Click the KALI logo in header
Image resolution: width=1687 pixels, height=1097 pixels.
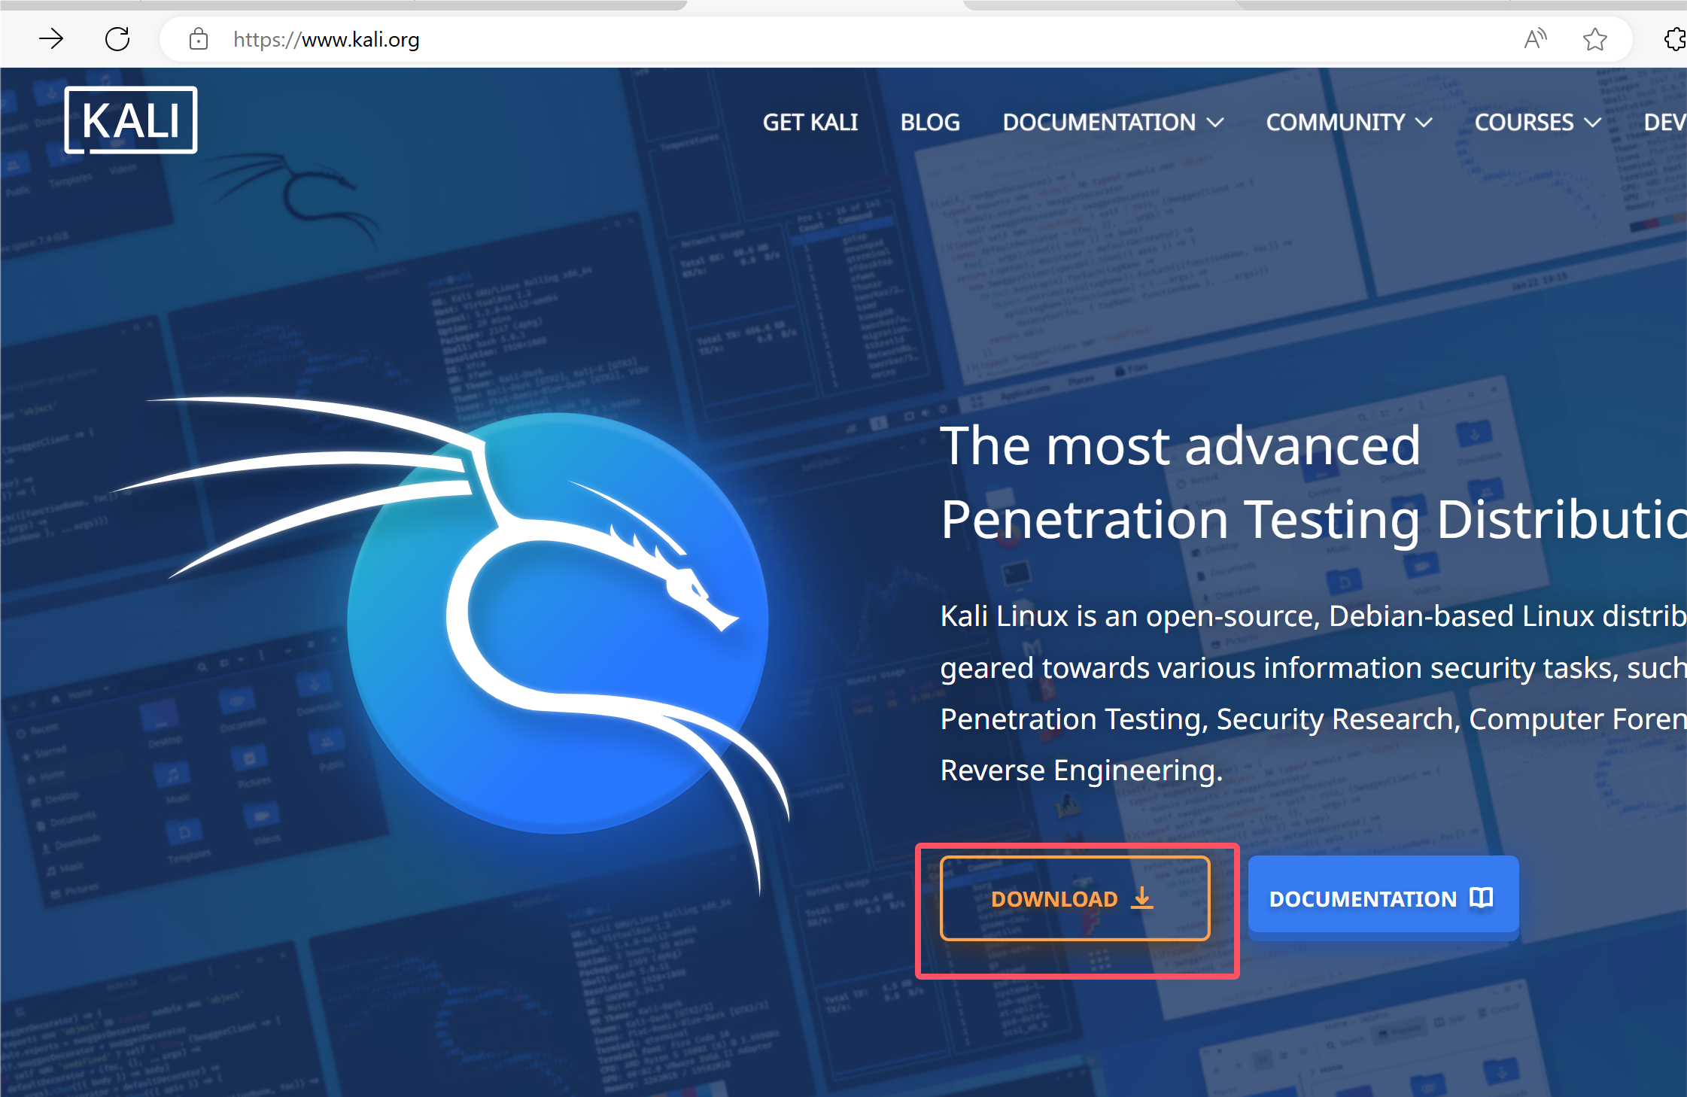coord(131,120)
